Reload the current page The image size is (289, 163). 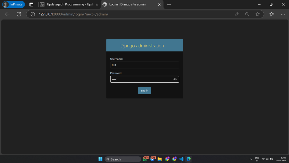(19, 14)
